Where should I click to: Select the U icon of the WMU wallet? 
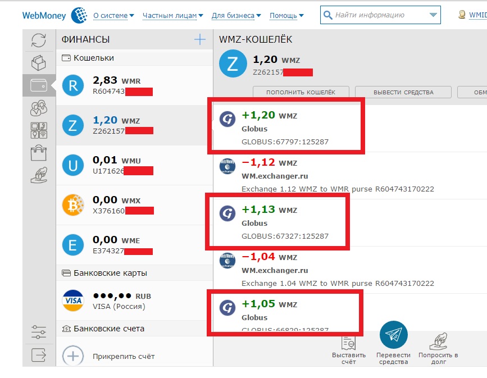pyautogui.click(x=73, y=165)
